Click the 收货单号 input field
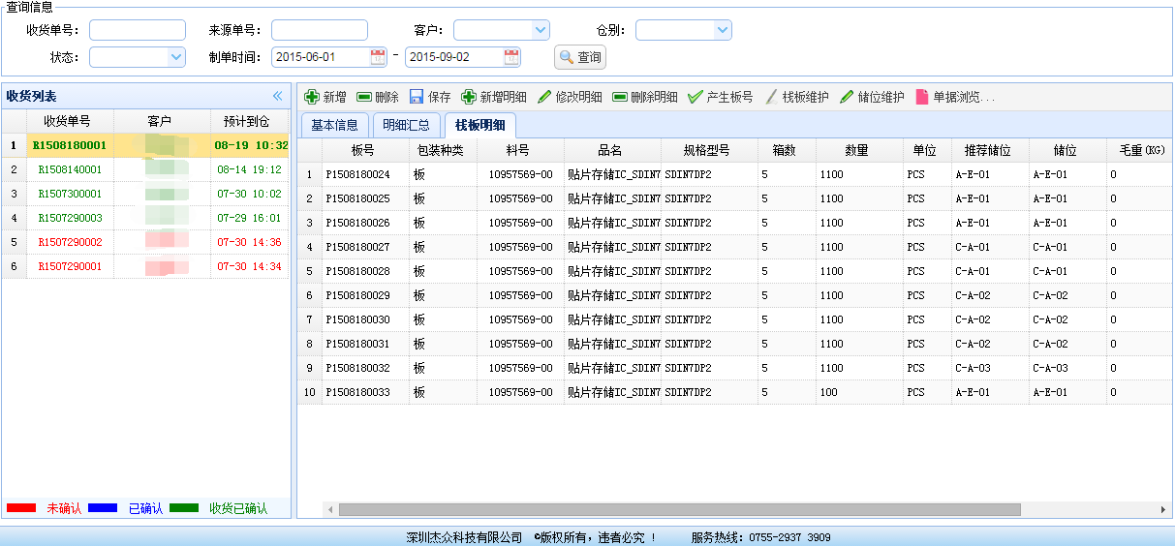The width and height of the screenshot is (1175, 546). click(x=138, y=30)
